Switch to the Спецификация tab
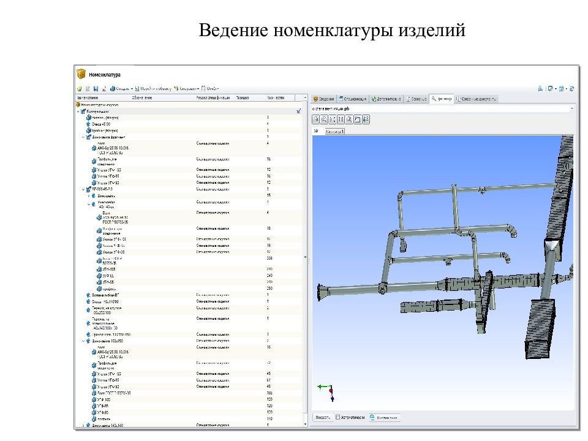This screenshot has width=588, height=441. coord(353,99)
